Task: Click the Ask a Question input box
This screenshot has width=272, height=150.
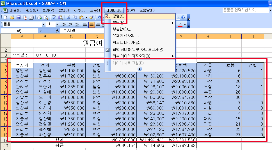Action: coord(245,10)
